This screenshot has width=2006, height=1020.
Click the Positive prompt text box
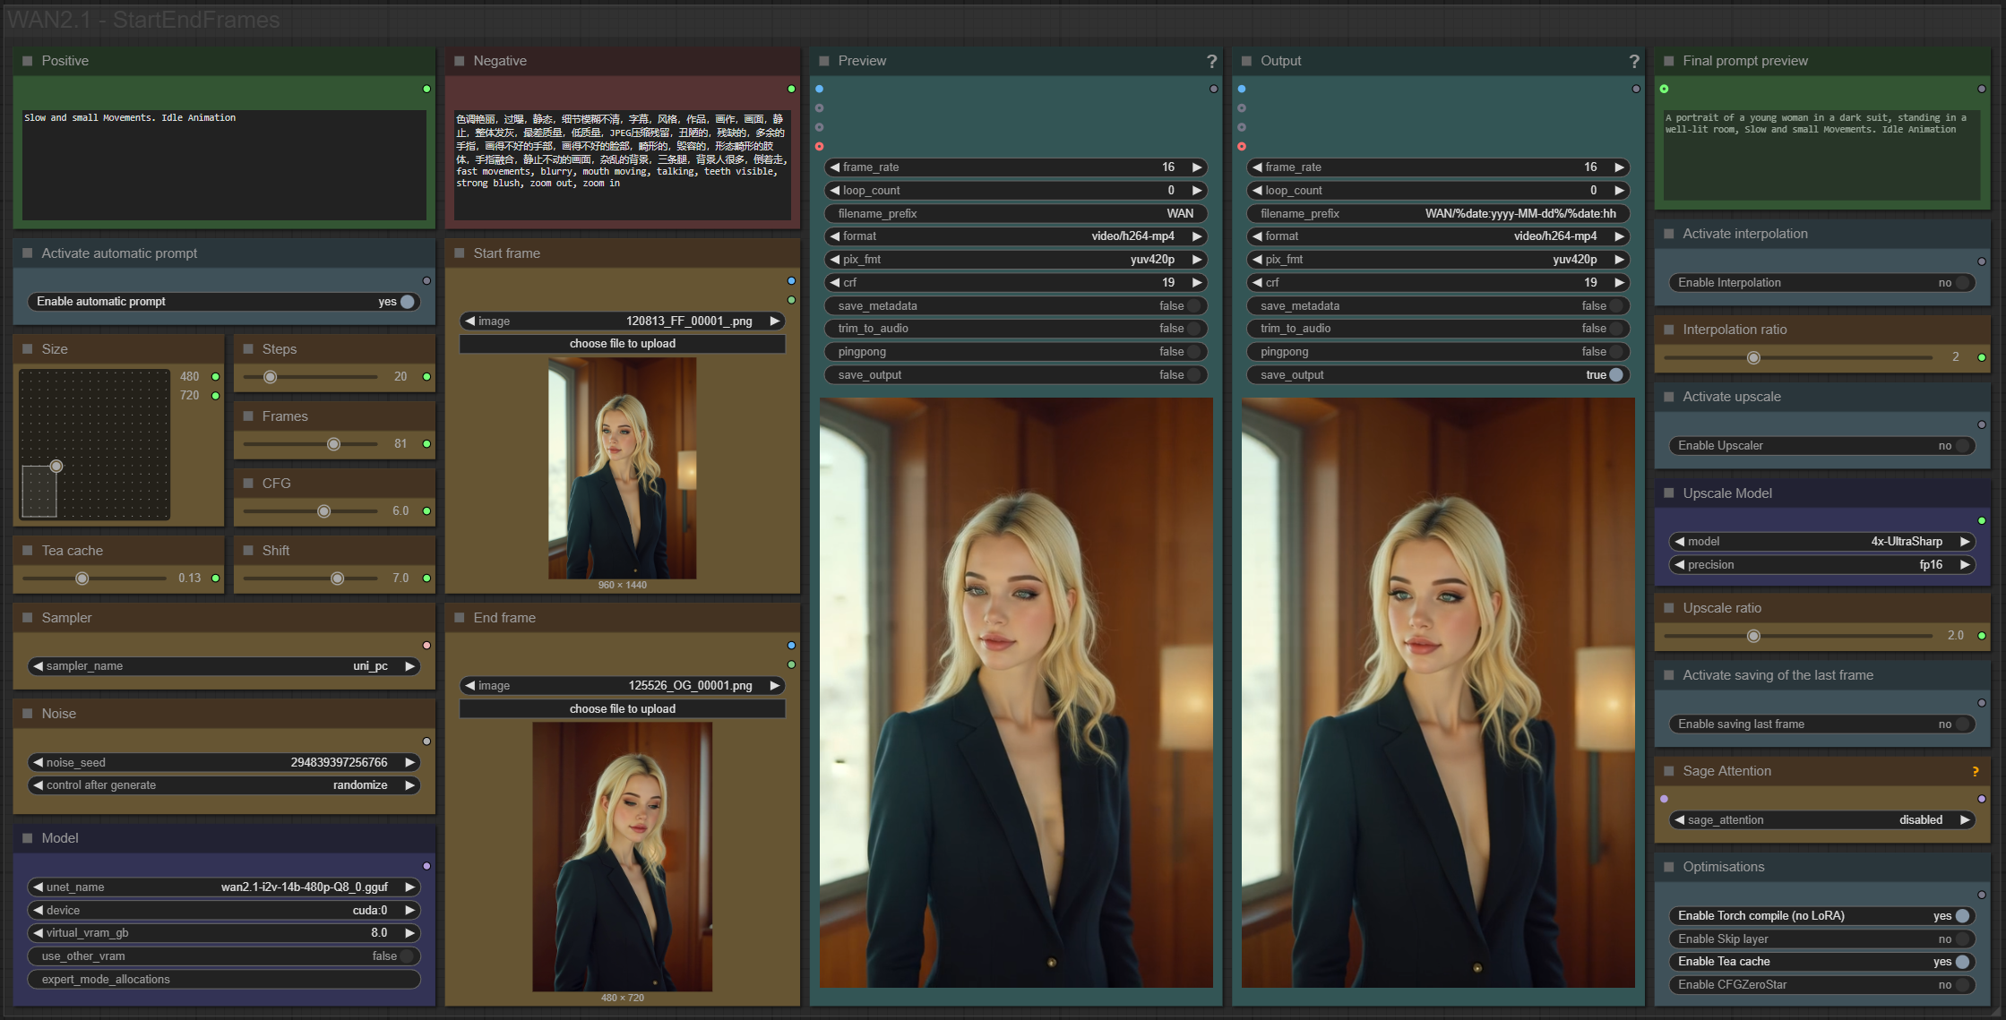[224, 166]
